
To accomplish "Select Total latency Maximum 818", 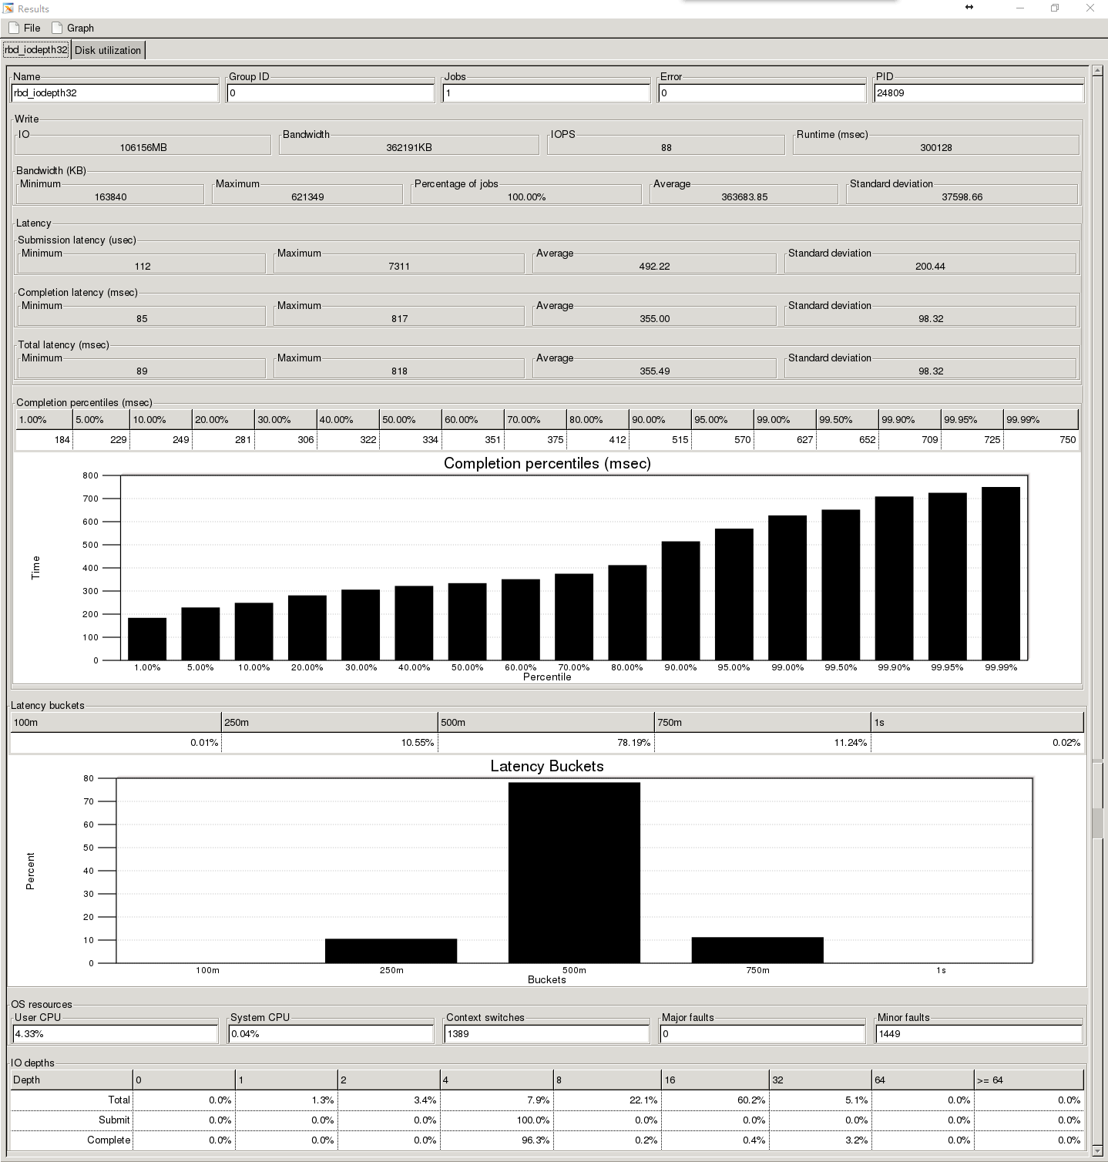I will tap(399, 371).
